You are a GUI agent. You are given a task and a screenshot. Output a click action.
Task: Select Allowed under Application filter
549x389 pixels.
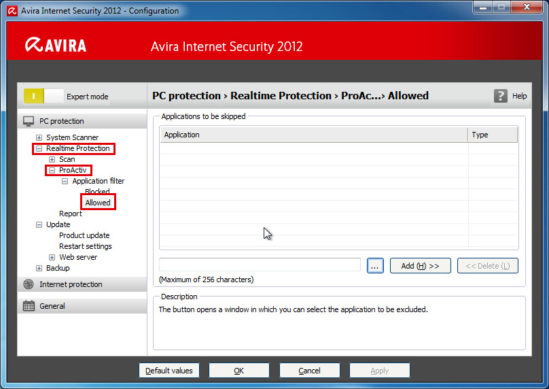(98, 203)
